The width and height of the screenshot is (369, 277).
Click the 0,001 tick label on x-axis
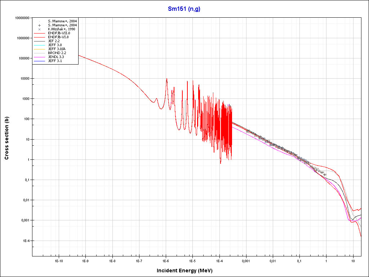pos(246,260)
